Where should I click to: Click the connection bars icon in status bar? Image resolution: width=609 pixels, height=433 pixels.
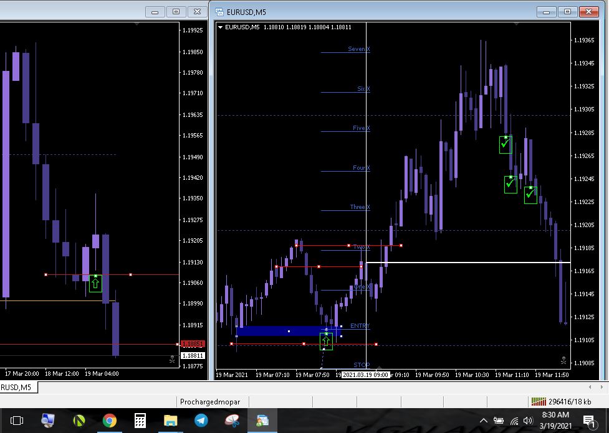tap(539, 402)
